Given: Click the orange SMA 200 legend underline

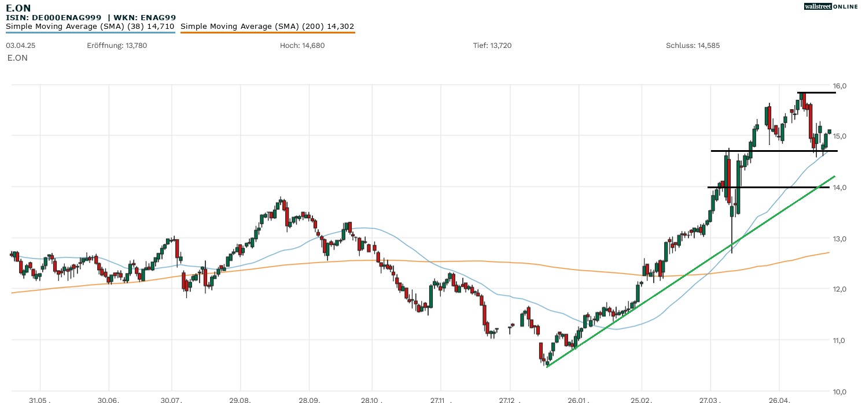Looking at the screenshot, I should coord(267,32).
